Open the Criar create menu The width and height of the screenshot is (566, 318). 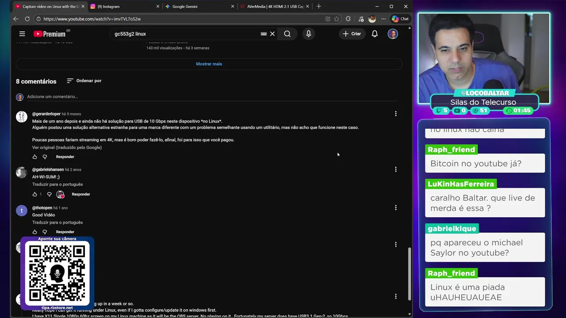(x=352, y=34)
